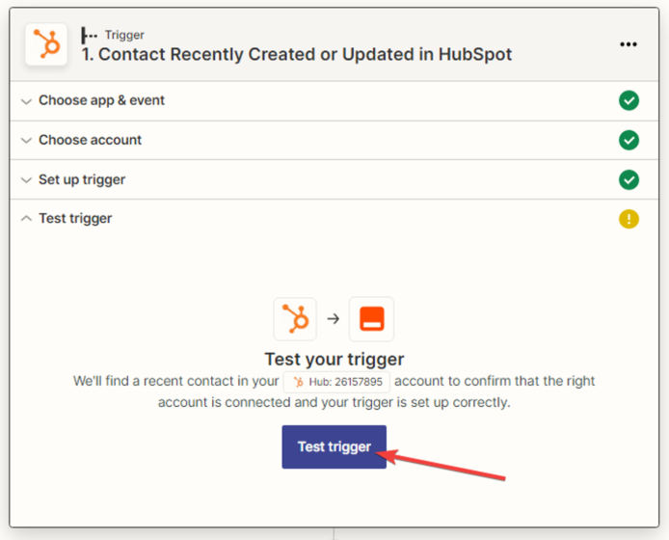
Task: Click the yellow warning icon beside Test trigger
Action: point(629,219)
